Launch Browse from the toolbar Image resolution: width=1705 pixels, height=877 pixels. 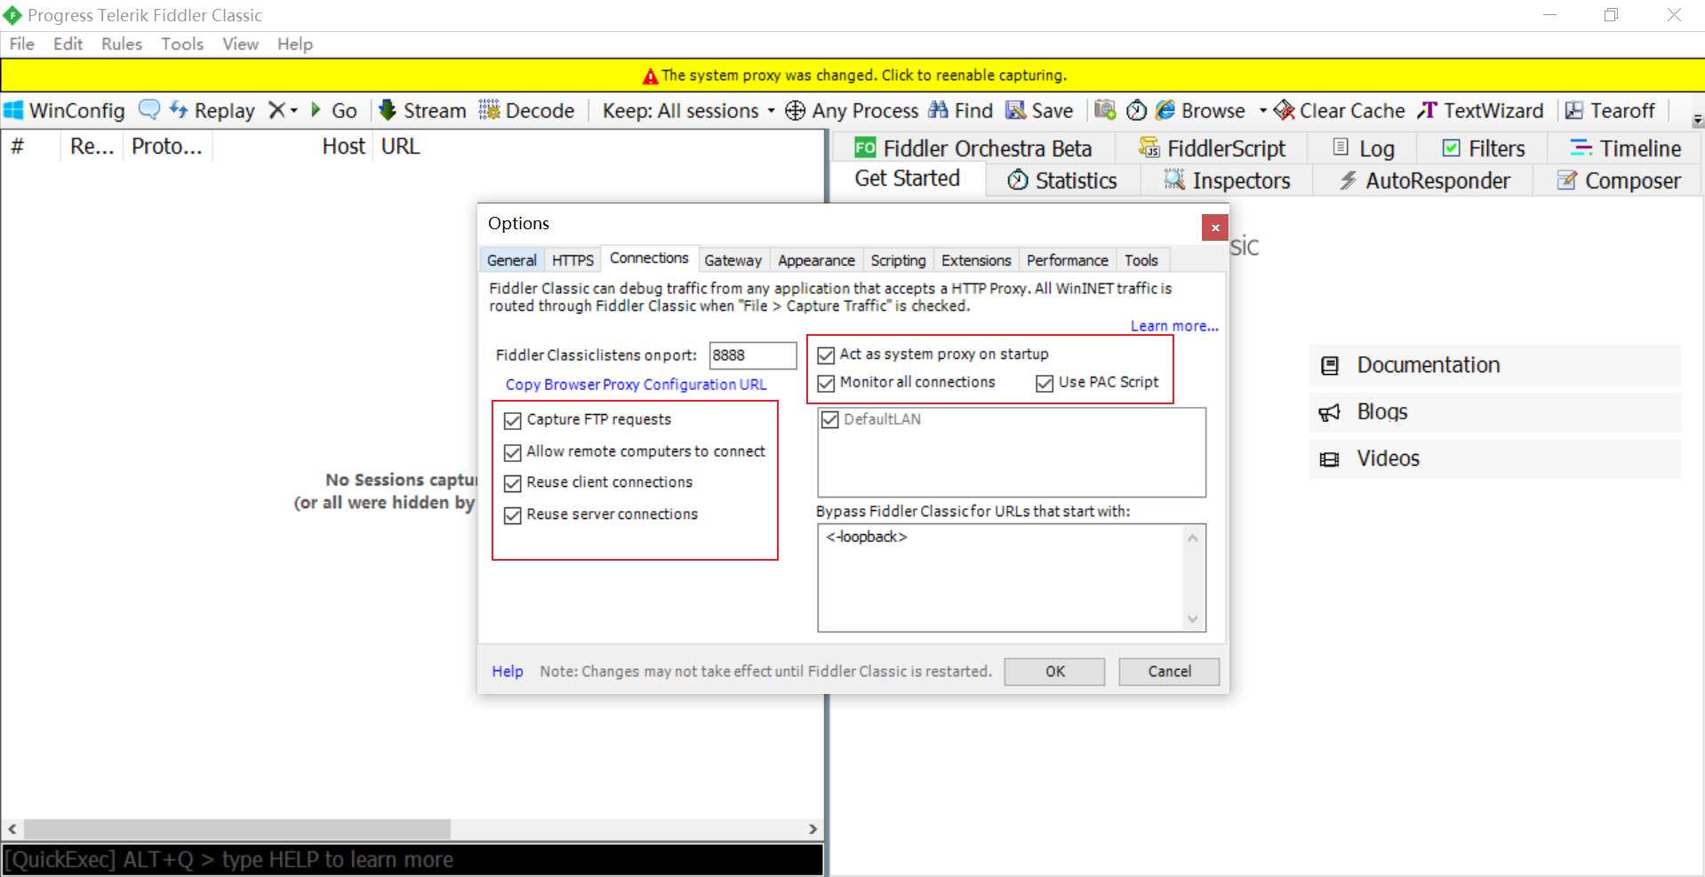click(x=1201, y=110)
